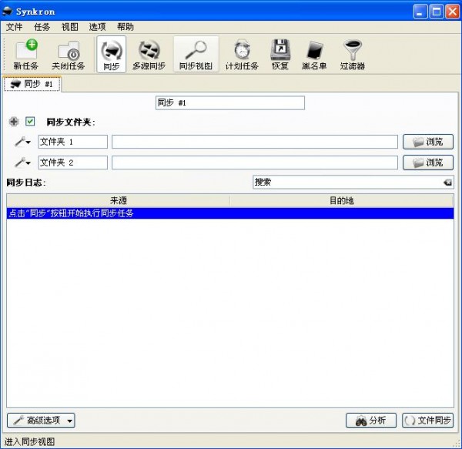Open the 恢复 restore icon

280,54
